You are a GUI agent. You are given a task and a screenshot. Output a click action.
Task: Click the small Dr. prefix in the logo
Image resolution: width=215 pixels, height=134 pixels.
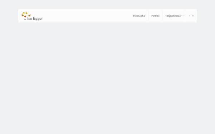pos(25,19)
